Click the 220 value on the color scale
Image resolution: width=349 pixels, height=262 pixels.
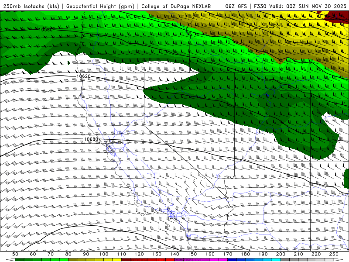coord(316,254)
